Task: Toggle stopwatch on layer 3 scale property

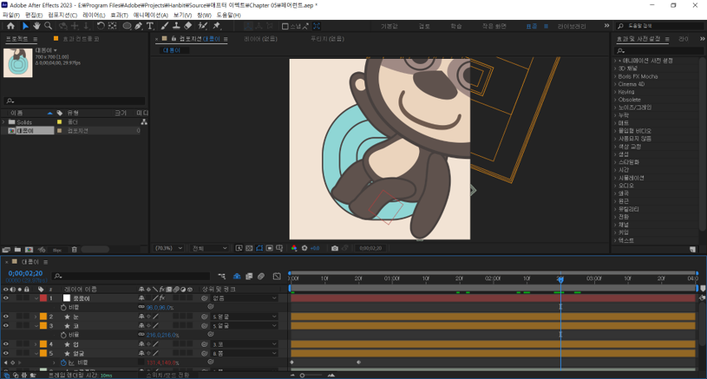Action: pyautogui.click(x=63, y=335)
